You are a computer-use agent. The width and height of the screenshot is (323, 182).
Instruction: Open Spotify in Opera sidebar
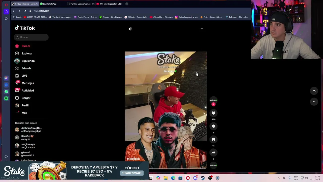coord(6,98)
